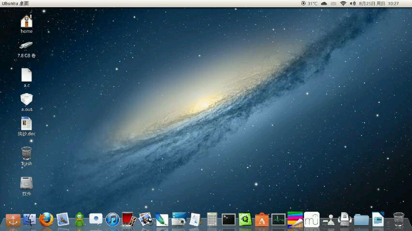Open the LibreOffice document icon in dock
Image resolution: width=412 pixels, height=231 pixels.
tap(378, 219)
